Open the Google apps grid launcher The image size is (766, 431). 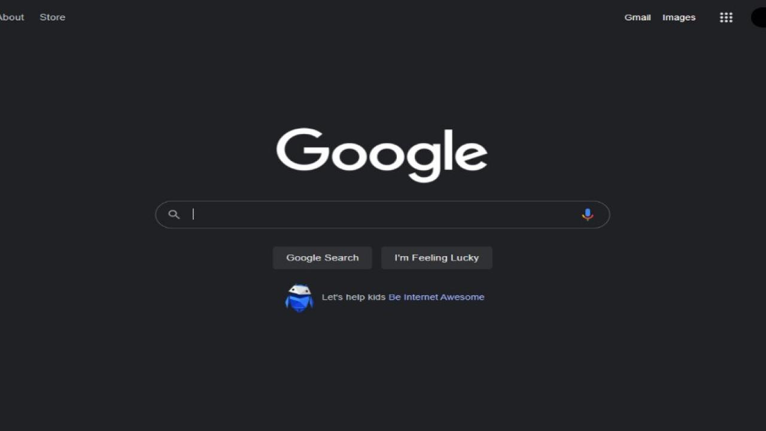coord(726,17)
